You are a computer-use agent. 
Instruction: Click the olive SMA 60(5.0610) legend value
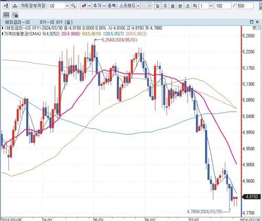(92, 34)
